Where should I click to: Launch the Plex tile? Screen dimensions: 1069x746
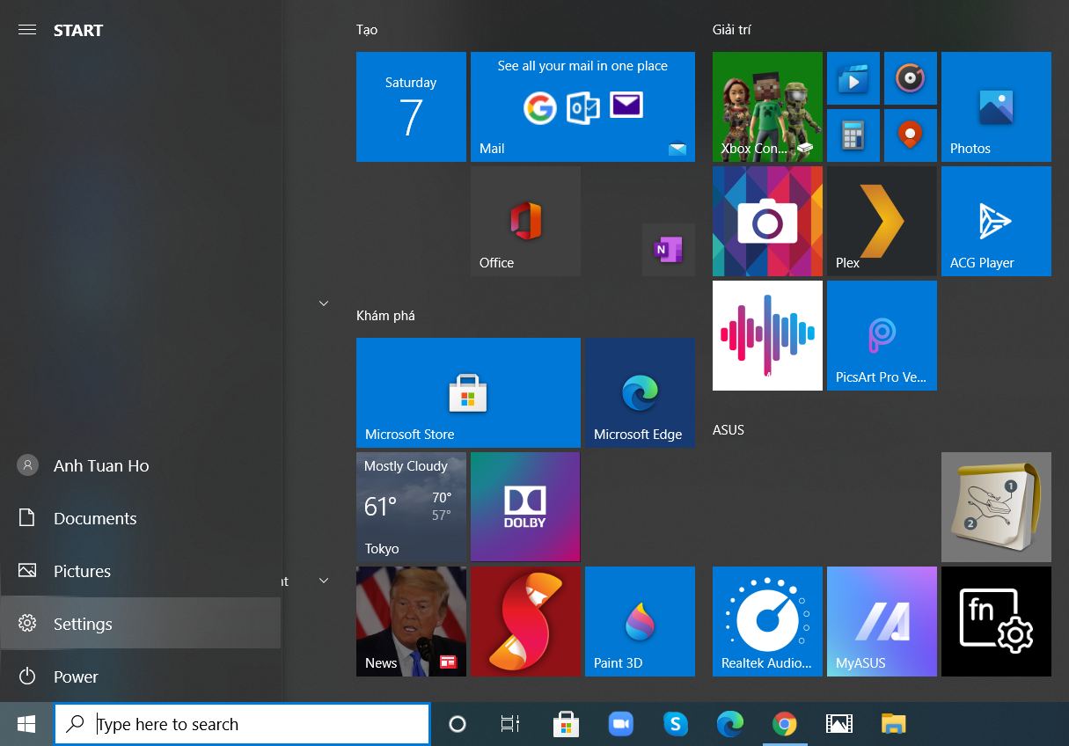point(882,221)
